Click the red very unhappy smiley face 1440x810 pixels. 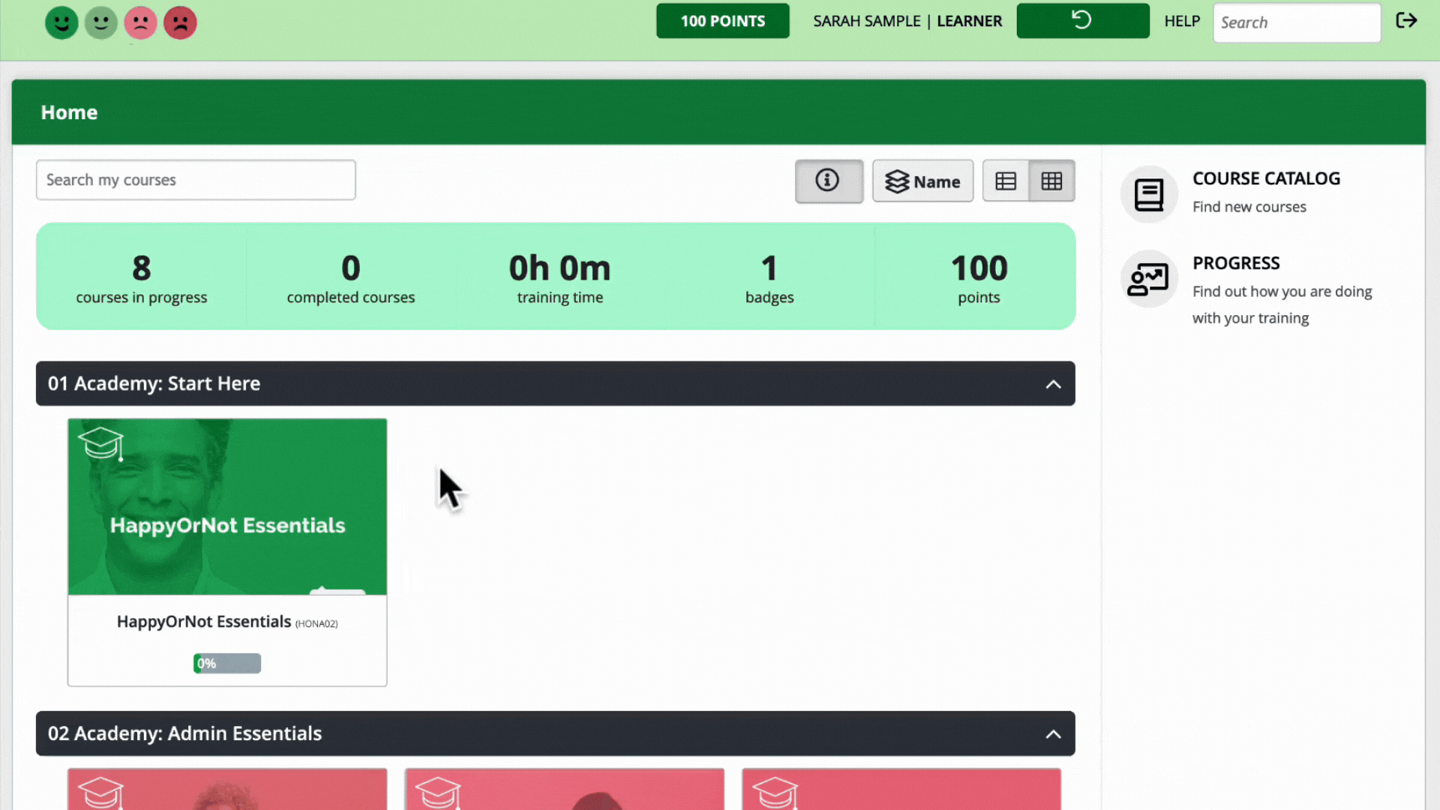pos(180,22)
